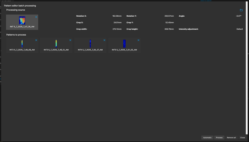Select the INT5 pattern thumbnail
The image size is (249, 142).
[x=124, y=44]
